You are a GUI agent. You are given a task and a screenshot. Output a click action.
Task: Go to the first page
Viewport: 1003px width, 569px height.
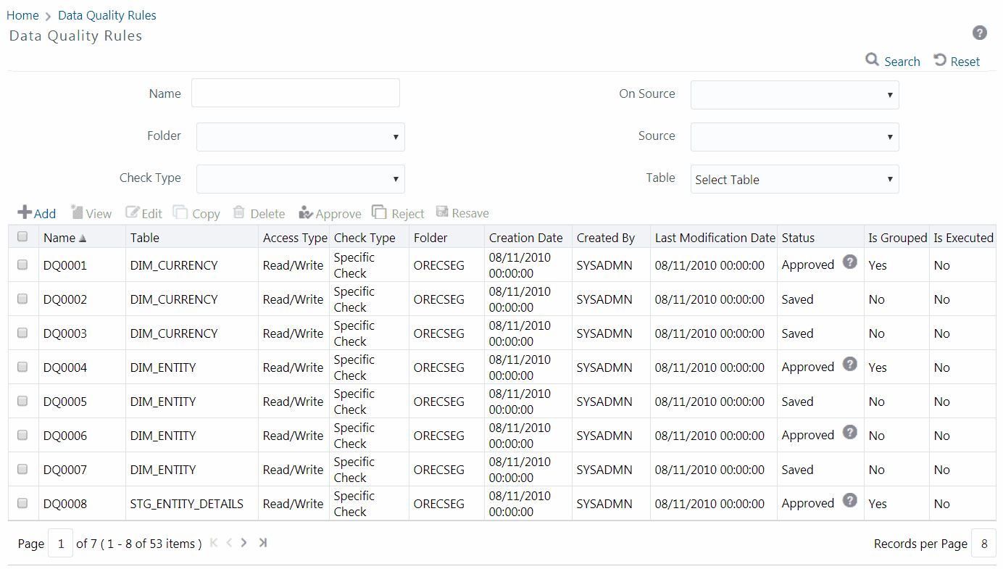(214, 543)
